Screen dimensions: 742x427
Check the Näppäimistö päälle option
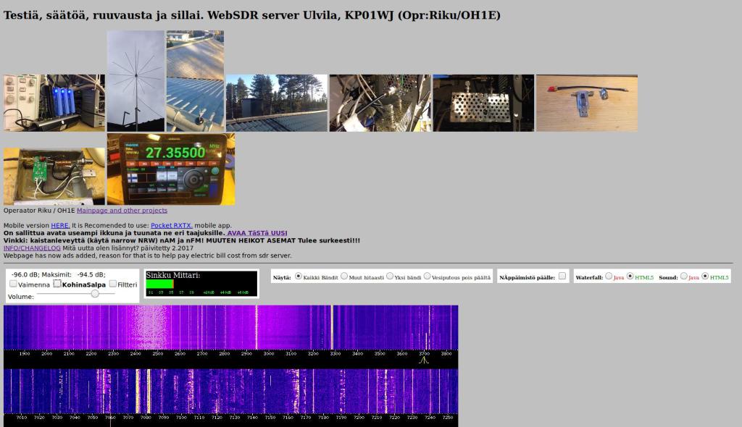click(x=562, y=275)
